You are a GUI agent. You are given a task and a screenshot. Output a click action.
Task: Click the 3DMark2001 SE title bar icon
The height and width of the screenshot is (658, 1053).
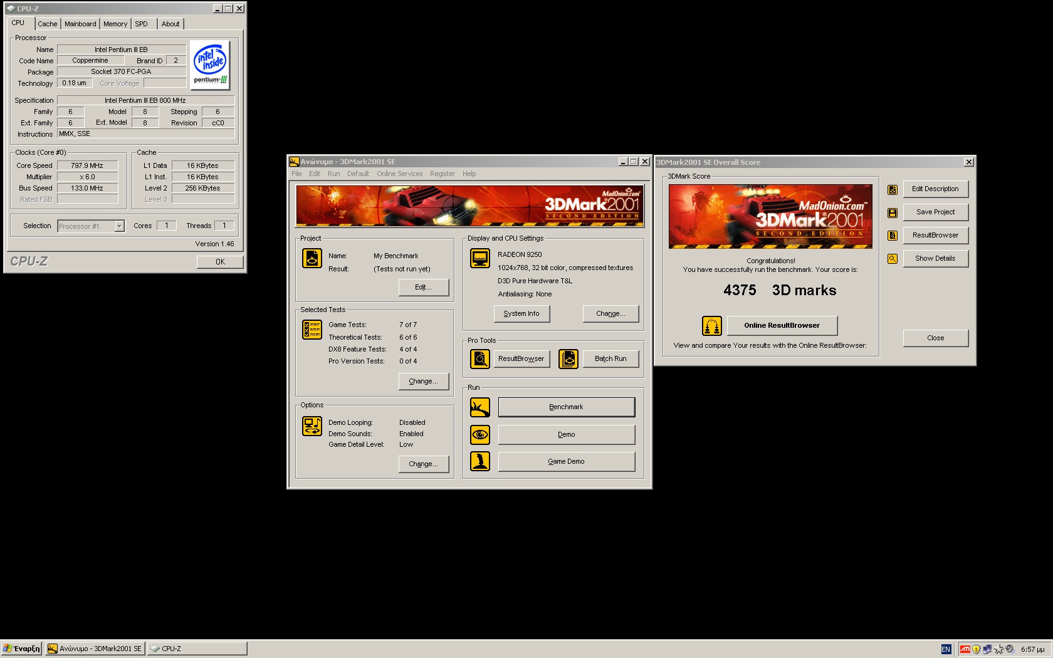294,162
